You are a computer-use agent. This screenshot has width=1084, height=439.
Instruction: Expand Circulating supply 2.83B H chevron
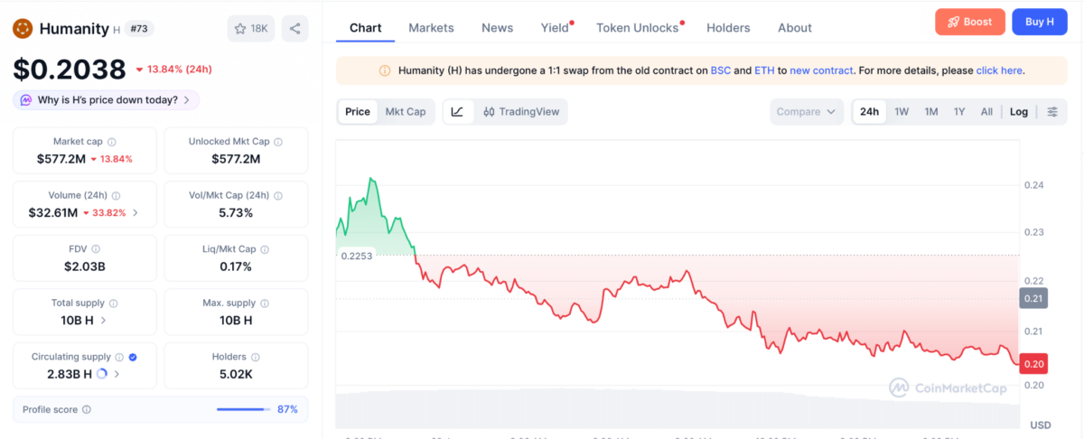117,373
